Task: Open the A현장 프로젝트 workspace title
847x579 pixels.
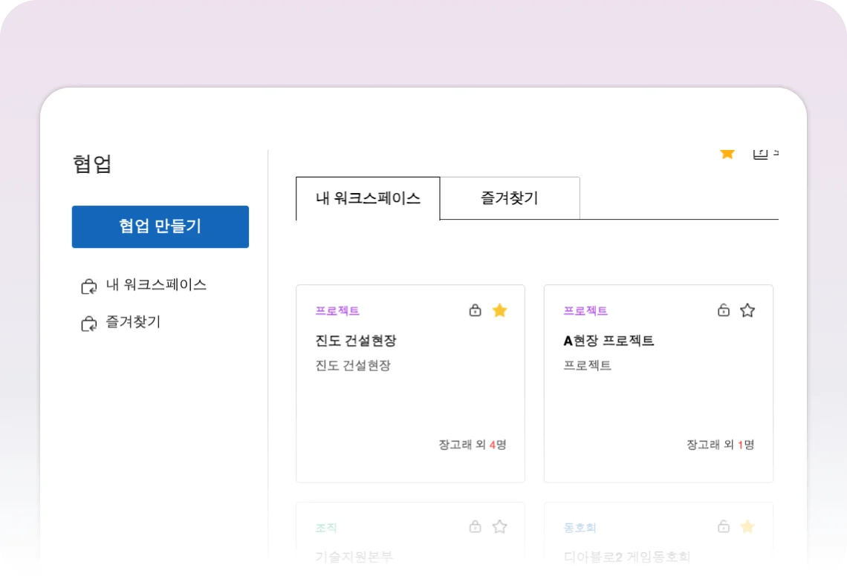Action: [609, 341]
